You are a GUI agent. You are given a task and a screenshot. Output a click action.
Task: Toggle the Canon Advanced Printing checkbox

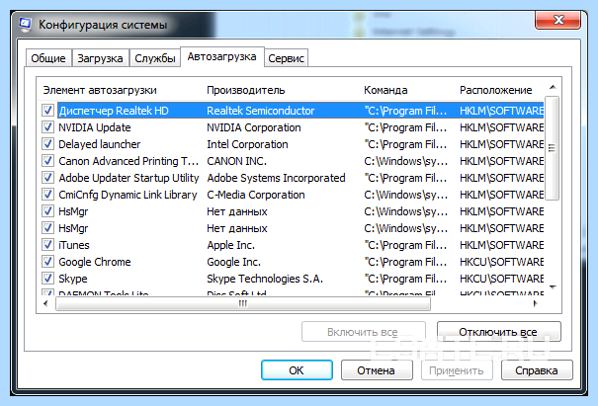tap(47, 161)
